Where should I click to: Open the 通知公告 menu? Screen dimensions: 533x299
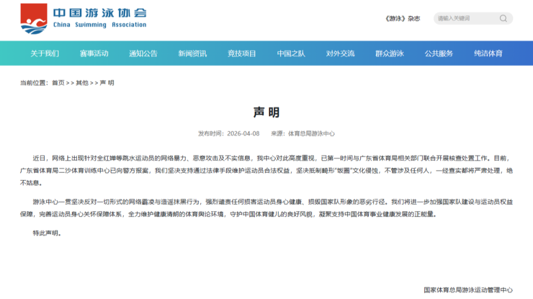click(x=143, y=53)
